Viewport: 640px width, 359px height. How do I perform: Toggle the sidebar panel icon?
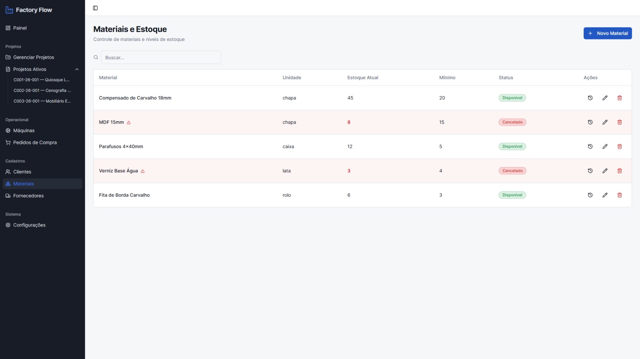tap(95, 8)
